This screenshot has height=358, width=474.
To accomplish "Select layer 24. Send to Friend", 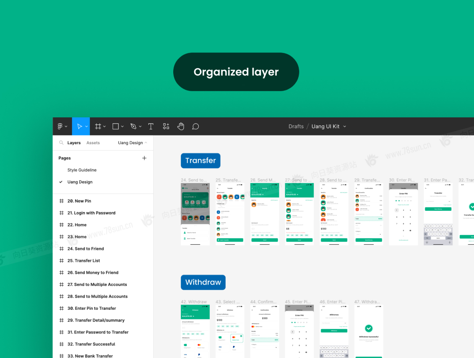I will tap(86, 249).
